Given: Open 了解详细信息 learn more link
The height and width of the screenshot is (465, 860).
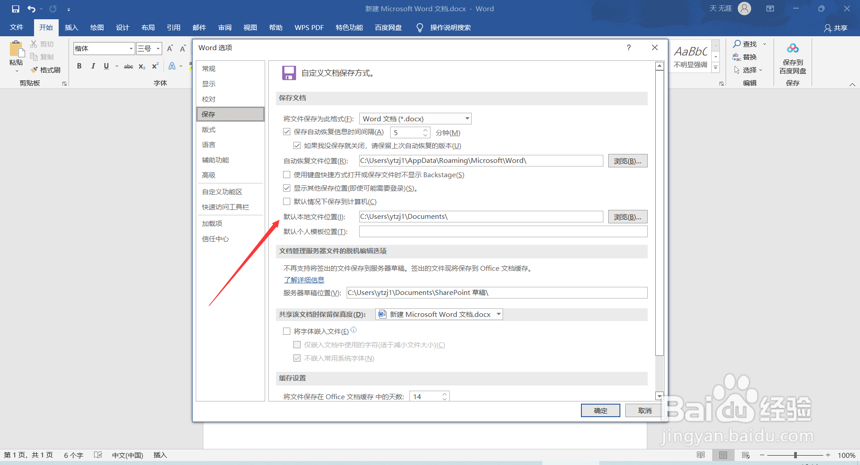Looking at the screenshot, I should point(304,280).
